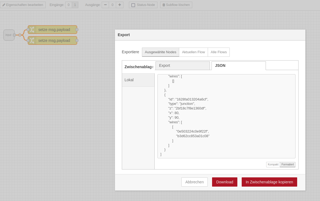320x201 pixels.
Task: Switch JSON view to Kompakt
Action: 273,164
